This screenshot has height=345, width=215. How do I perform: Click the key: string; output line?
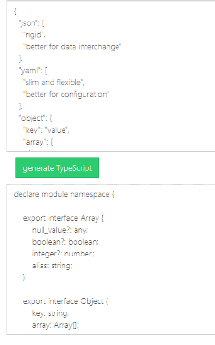pyautogui.click(x=51, y=313)
